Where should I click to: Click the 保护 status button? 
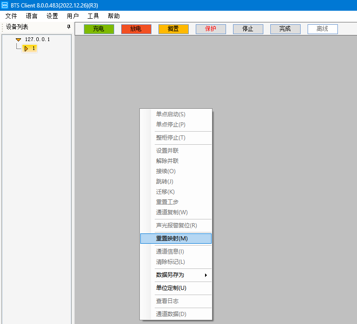[x=211, y=29]
